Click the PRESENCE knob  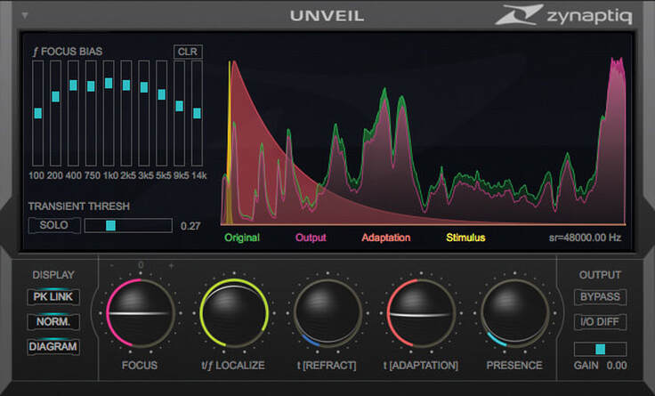[x=514, y=313]
